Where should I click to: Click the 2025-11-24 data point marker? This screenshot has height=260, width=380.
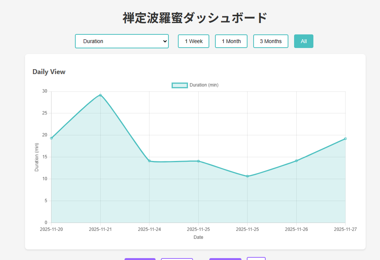(x=149, y=161)
